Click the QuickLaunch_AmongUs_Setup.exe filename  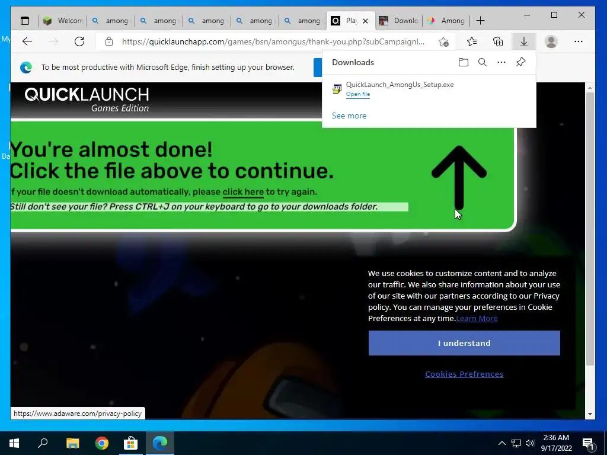coord(400,85)
